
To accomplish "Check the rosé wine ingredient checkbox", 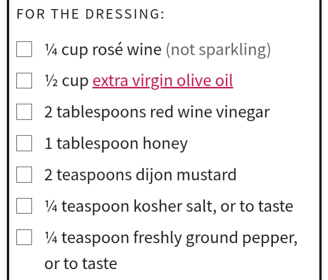I will tap(24, 49).
